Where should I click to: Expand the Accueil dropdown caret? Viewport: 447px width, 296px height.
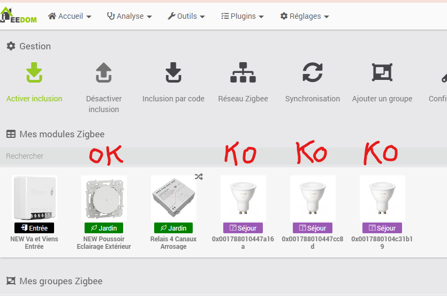(89, 17)
